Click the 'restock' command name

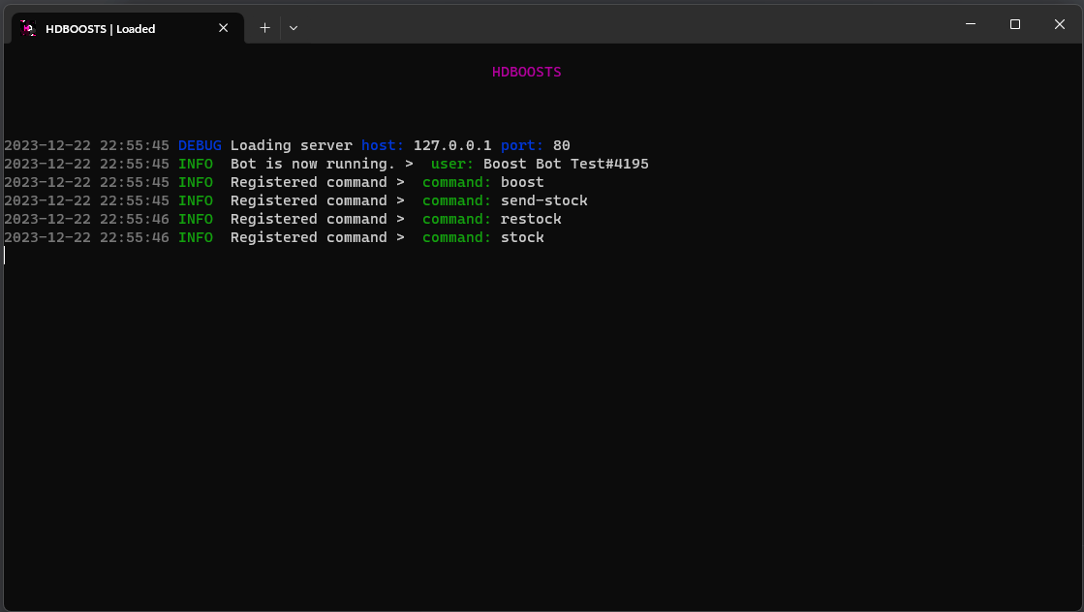click(531, 219)
